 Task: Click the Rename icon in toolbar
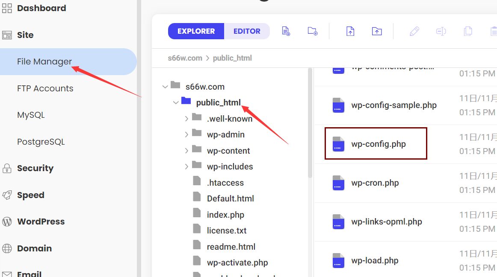(441, 31)
